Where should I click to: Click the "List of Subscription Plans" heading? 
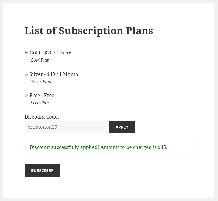(x=89, y=31)
